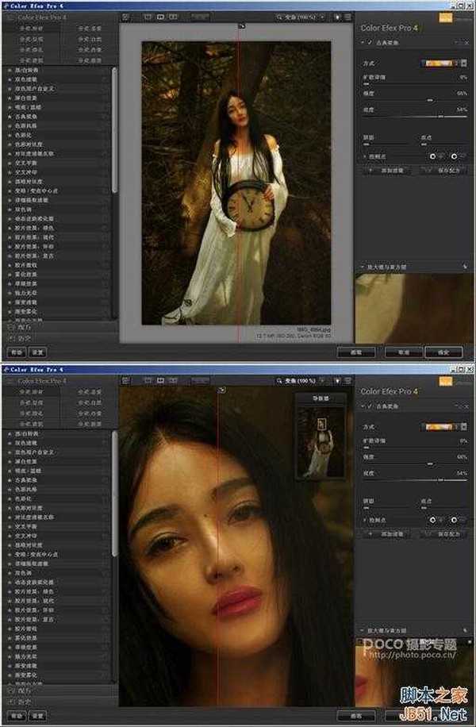Click Brush button at bottom of top window
This screenshot has height=727, width=476.
[356, 352]
